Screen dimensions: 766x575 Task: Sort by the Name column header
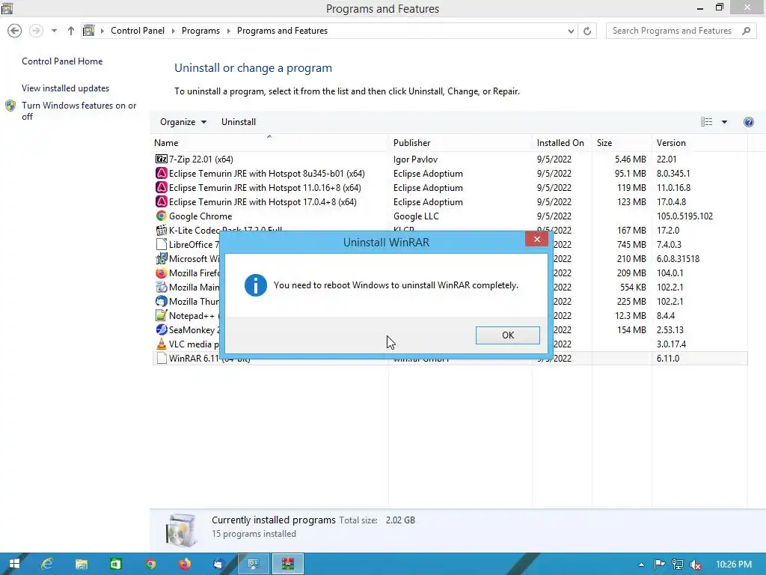tap(269, 143)
